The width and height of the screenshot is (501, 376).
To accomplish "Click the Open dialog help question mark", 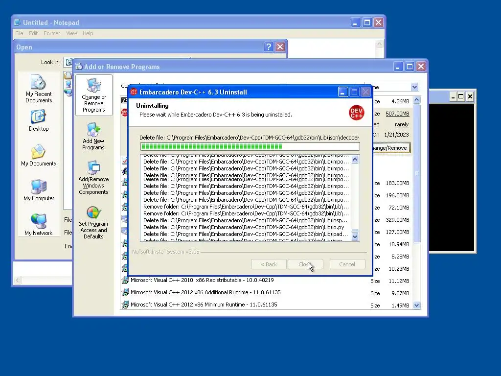I will click(x=269, y=47).
